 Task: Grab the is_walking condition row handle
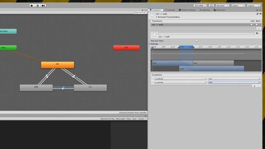coord(152,79)
